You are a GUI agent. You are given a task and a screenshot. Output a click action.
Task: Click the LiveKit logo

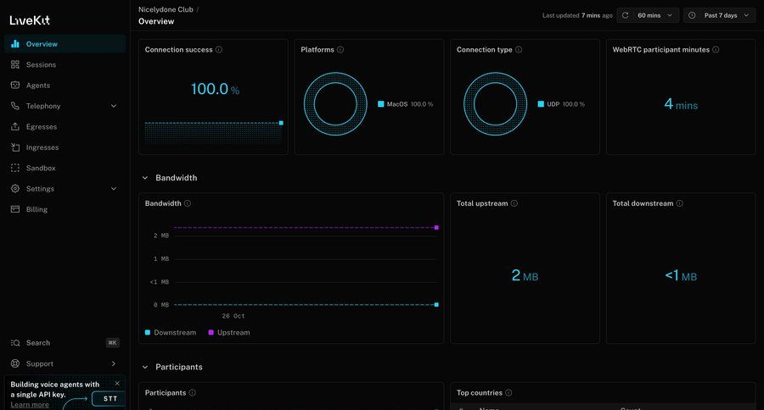coord(30,20)
